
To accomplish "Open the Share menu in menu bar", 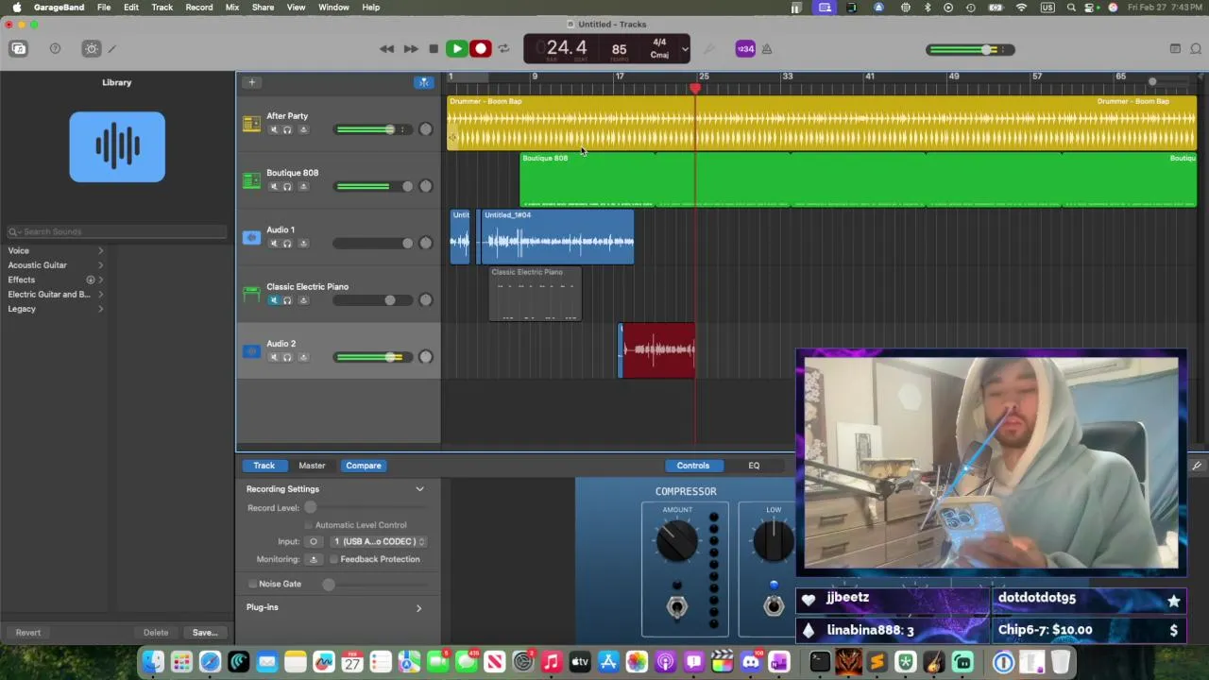I will pos(263,8).
